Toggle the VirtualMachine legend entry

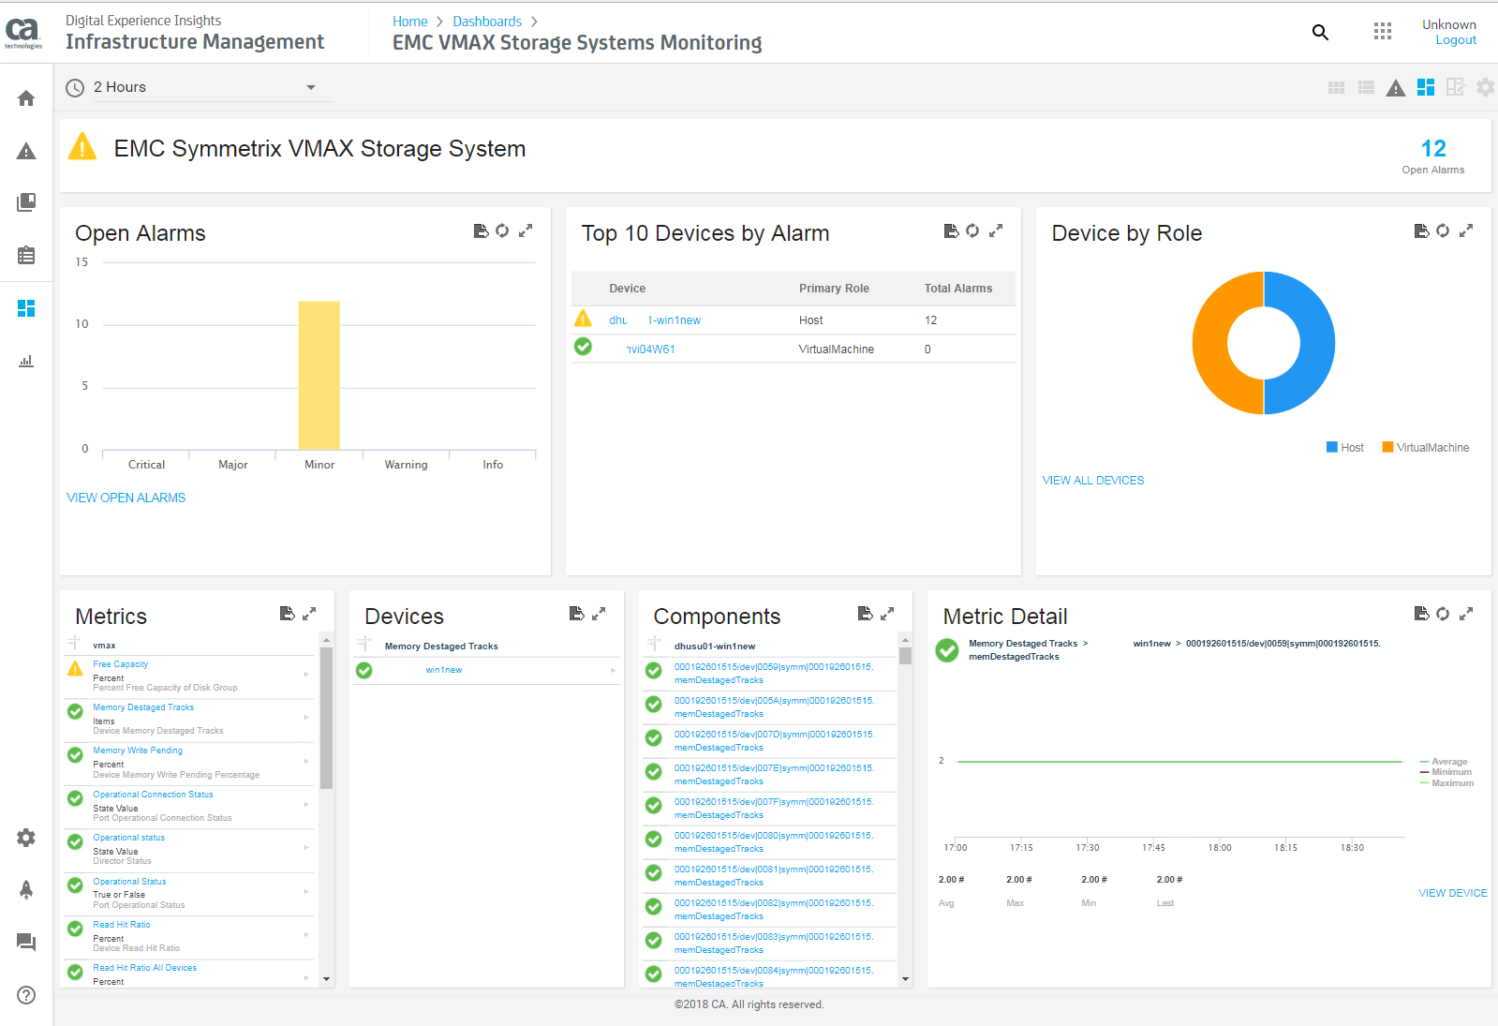[1426, 448]
